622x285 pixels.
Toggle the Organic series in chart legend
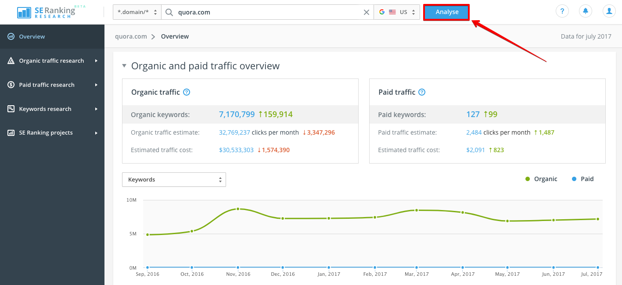[x=541, y=179]
